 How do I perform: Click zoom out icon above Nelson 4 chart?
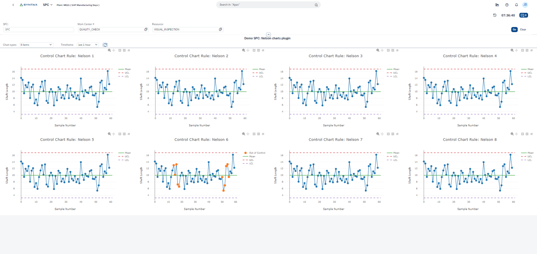(x=527, y=50)
